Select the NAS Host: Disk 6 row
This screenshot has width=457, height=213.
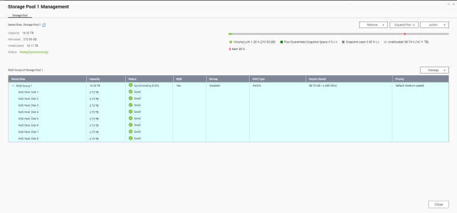point(228,125)
